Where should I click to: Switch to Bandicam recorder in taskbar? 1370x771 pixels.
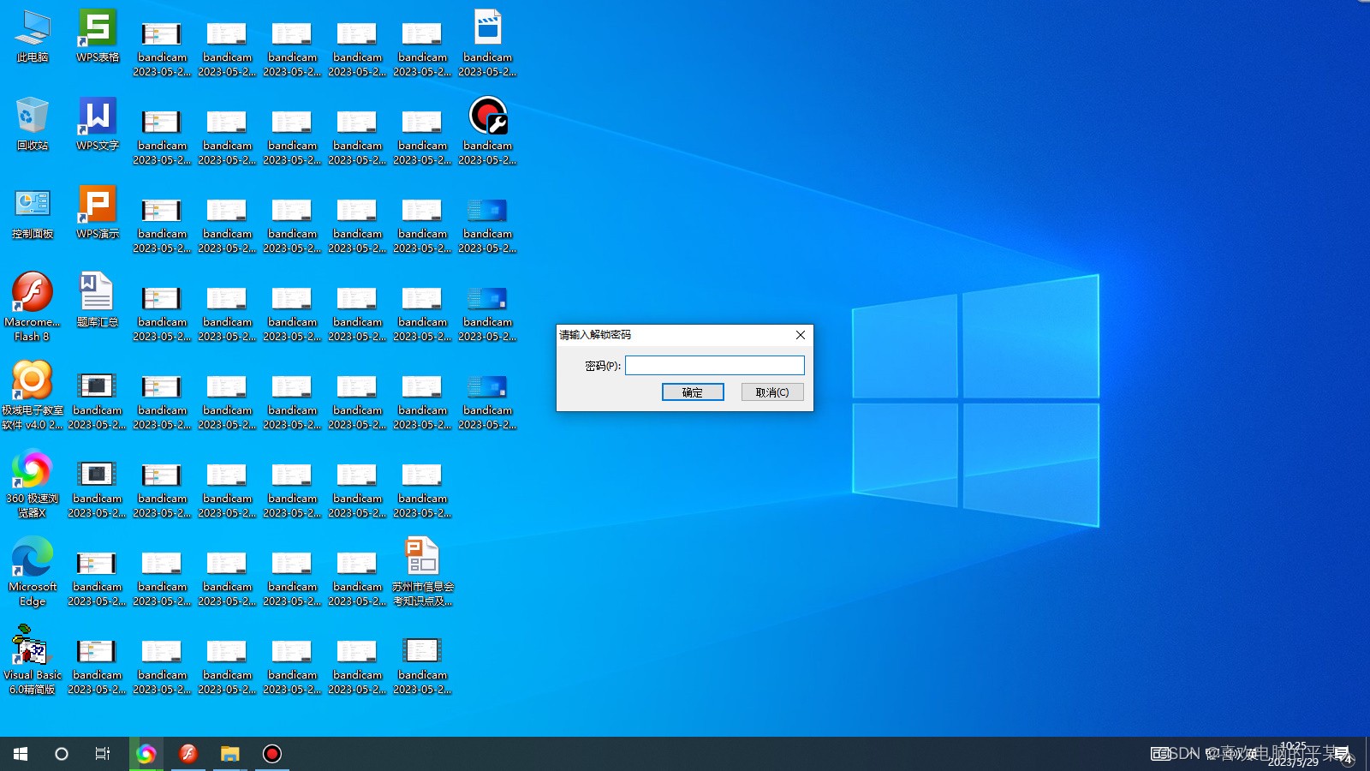(271, 754)
